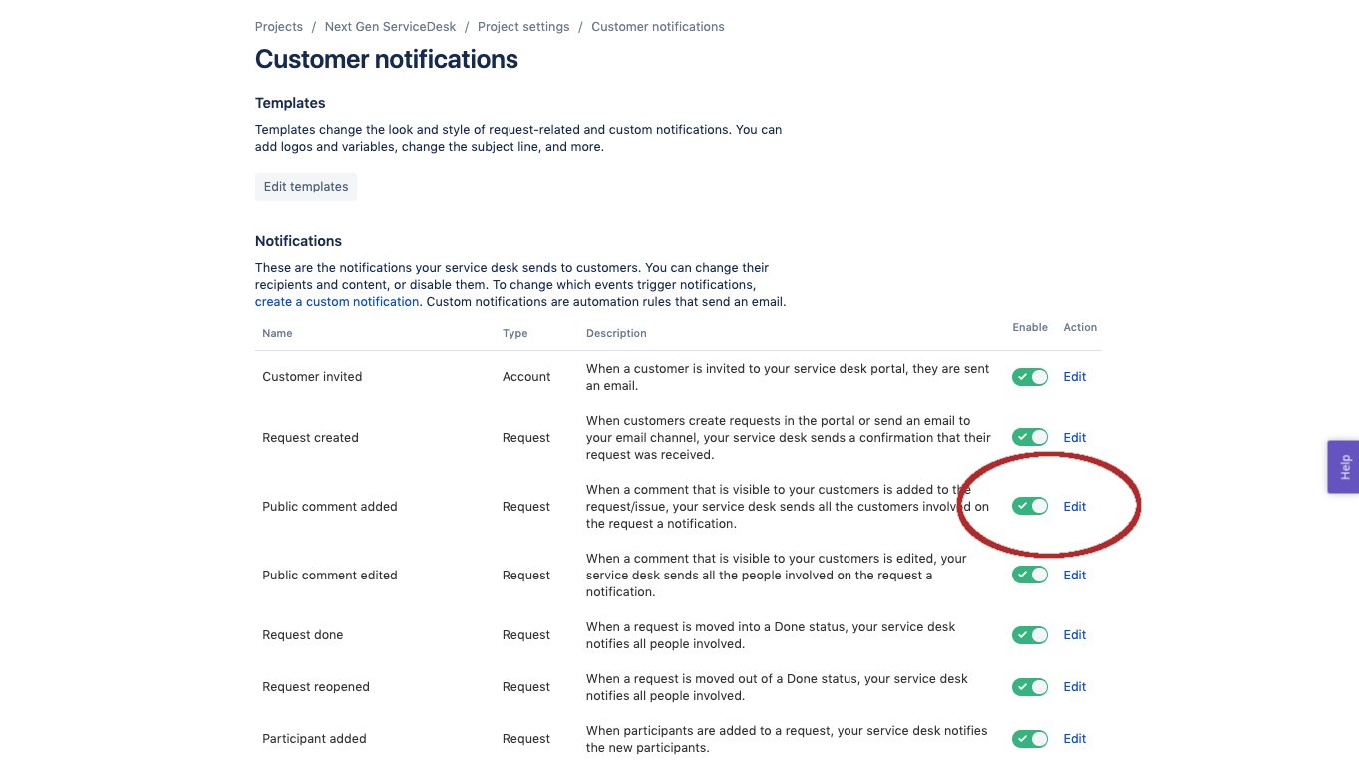Screen dimensions: 1359x770
Task: Open the create a custom notification link
Action: click(x=336, y=301)
